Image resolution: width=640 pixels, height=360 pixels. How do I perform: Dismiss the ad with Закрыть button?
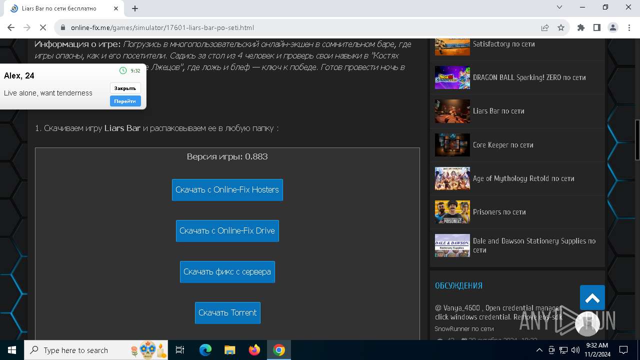click(125, 88)
